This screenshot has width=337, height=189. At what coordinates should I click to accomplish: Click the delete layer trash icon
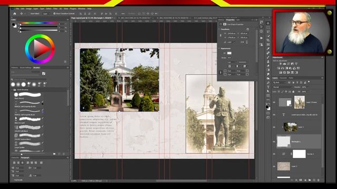[319, 180]
